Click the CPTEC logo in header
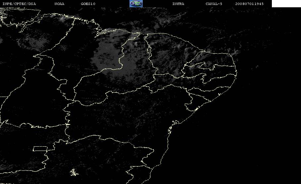This screenshot has width=301, height=184. click(136, 4)
